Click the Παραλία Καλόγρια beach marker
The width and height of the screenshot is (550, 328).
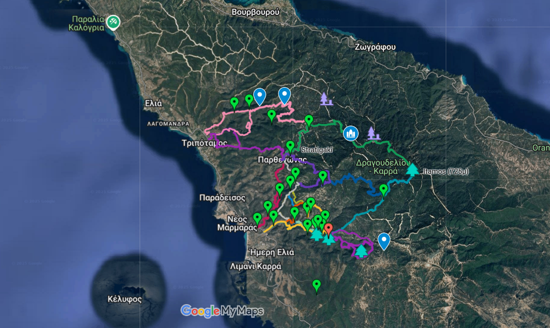113,22
